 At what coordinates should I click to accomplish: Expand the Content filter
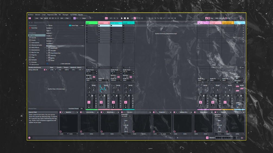pyautogui.click(x=49, y=28)
